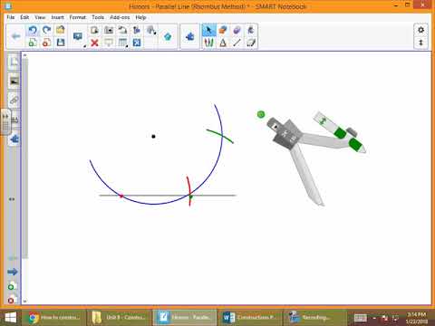Open the Gallery sidebar tab
The width and height of the screenshot is (435, 326).
click(14, 81)
